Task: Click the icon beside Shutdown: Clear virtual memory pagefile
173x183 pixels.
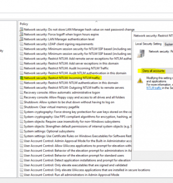Action: [x=22, y=107]
